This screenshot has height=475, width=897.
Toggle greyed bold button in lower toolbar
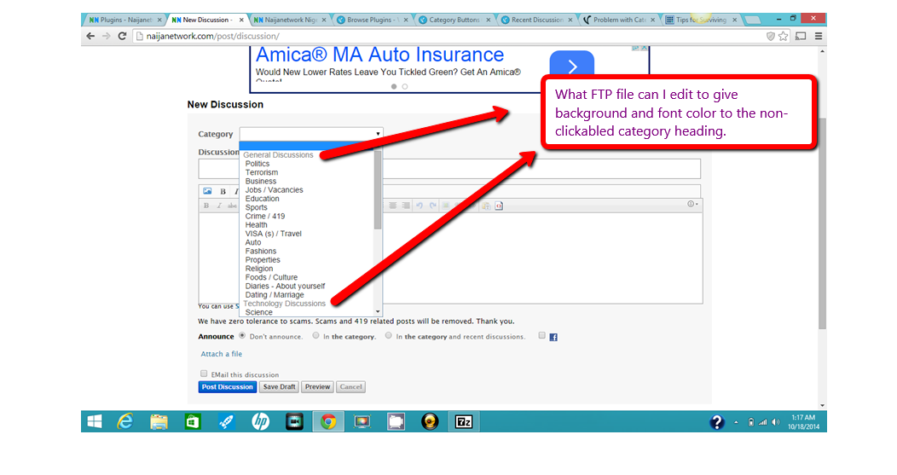(x=206, y=206)
